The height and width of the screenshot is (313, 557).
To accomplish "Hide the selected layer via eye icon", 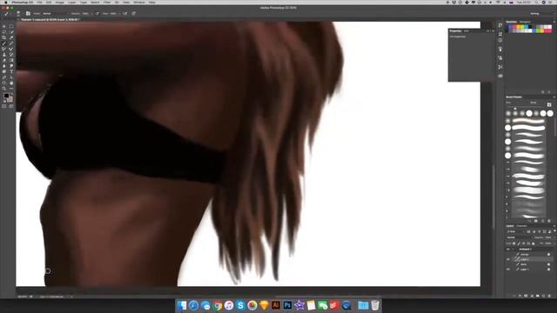I will [x=508, y=259].
